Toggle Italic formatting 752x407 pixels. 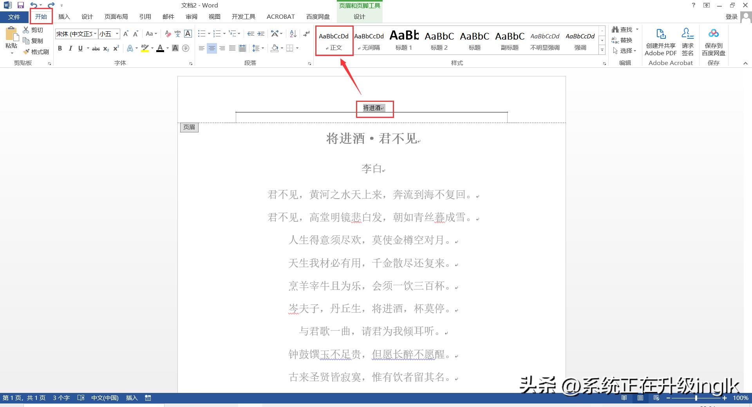70,48
